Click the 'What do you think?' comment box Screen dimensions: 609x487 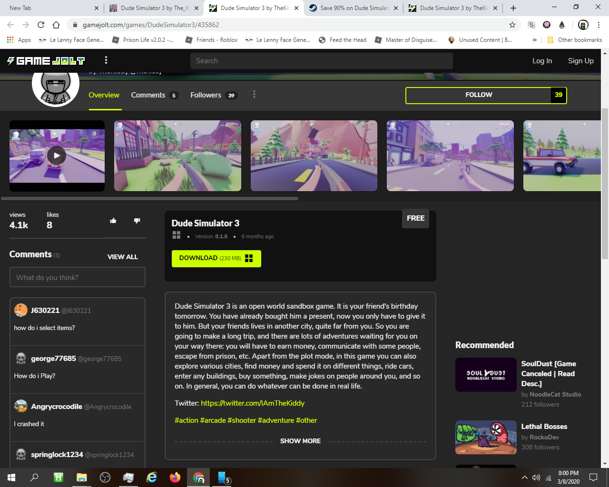(78, 277)
